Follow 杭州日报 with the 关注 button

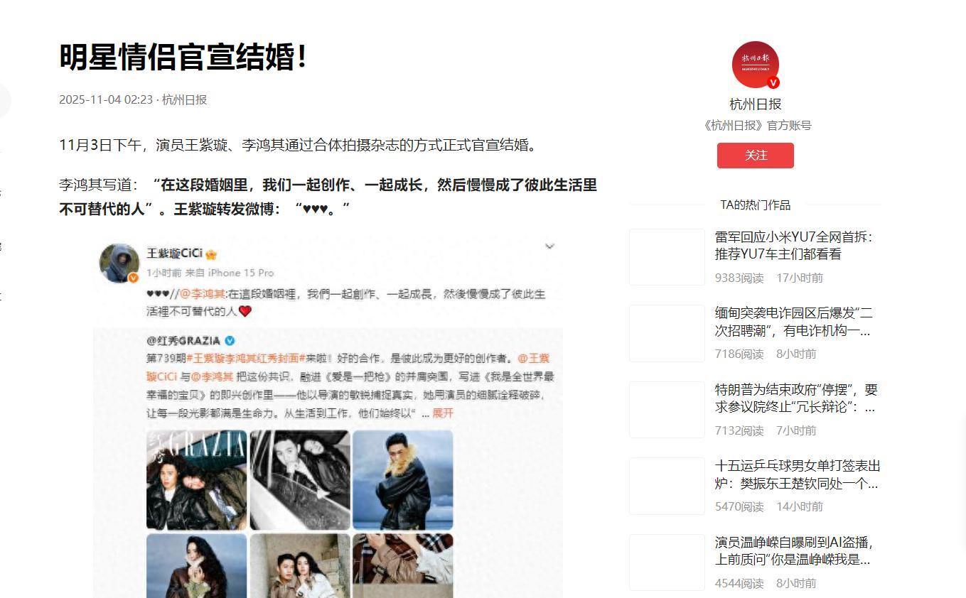(x=755, y=156)
